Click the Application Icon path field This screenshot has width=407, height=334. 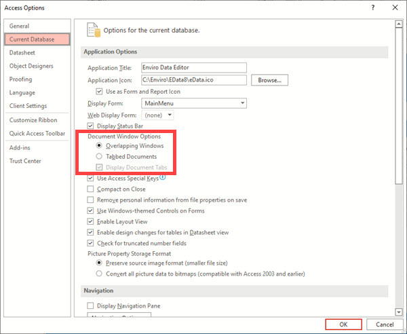pyautogui.click(x=194, y=80)
